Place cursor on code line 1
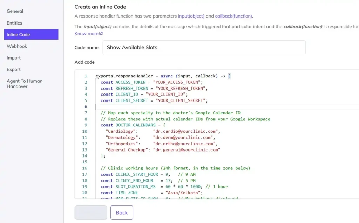The image size is (359, 223). pos(161,76)
